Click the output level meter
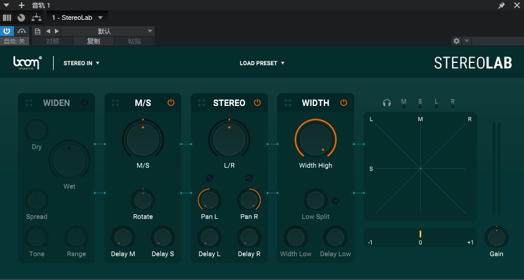 [497, 168]
